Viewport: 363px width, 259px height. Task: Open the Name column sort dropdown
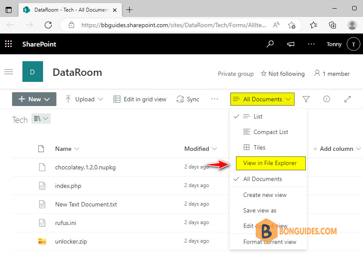point(77,149)
